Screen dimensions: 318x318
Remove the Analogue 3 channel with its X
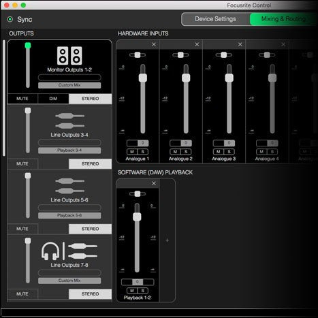(240, 44)
